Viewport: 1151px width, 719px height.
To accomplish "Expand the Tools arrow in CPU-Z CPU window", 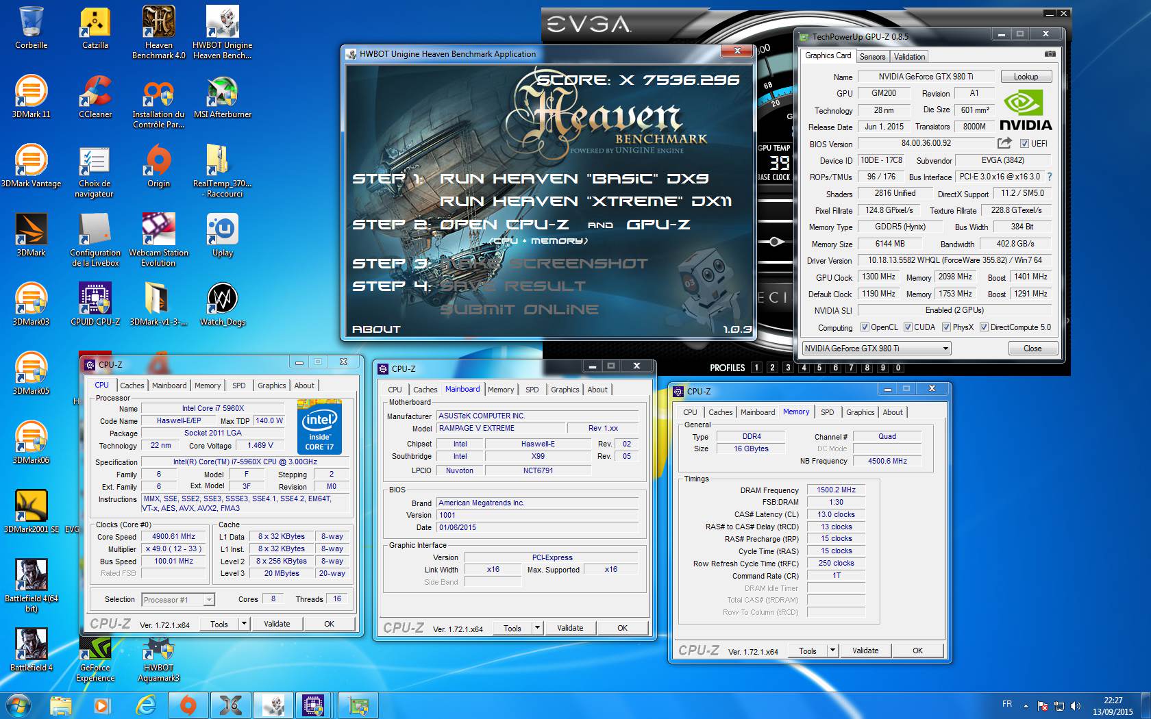I will click(x=243, y=624).
